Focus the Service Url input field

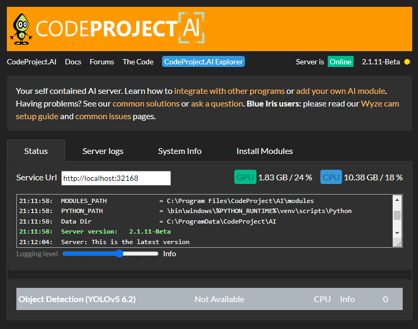coord(116,178)
